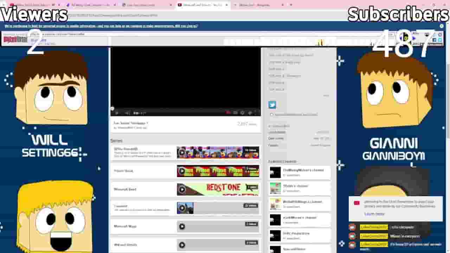Play the Minecraft Mage series playlist
450x253 pixels.
182,226
